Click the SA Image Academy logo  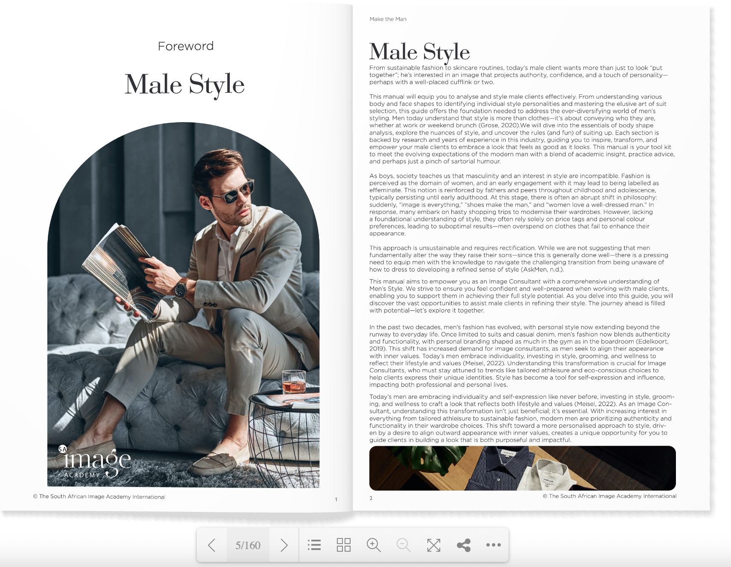coord(95,462)
